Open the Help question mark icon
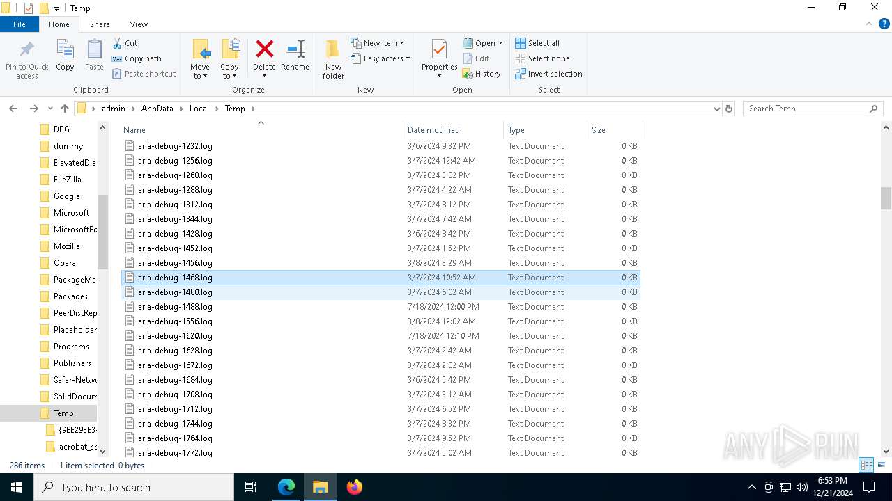The height and width of the screenshot is (501, 892). coord(884,24)
